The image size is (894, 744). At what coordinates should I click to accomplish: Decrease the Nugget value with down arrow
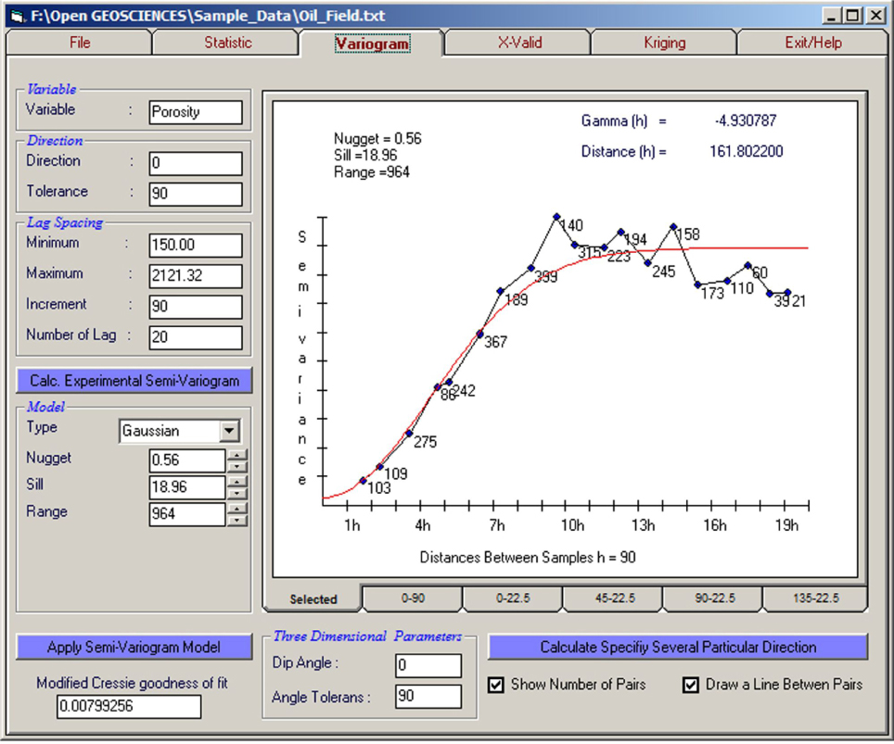(238, 466)
